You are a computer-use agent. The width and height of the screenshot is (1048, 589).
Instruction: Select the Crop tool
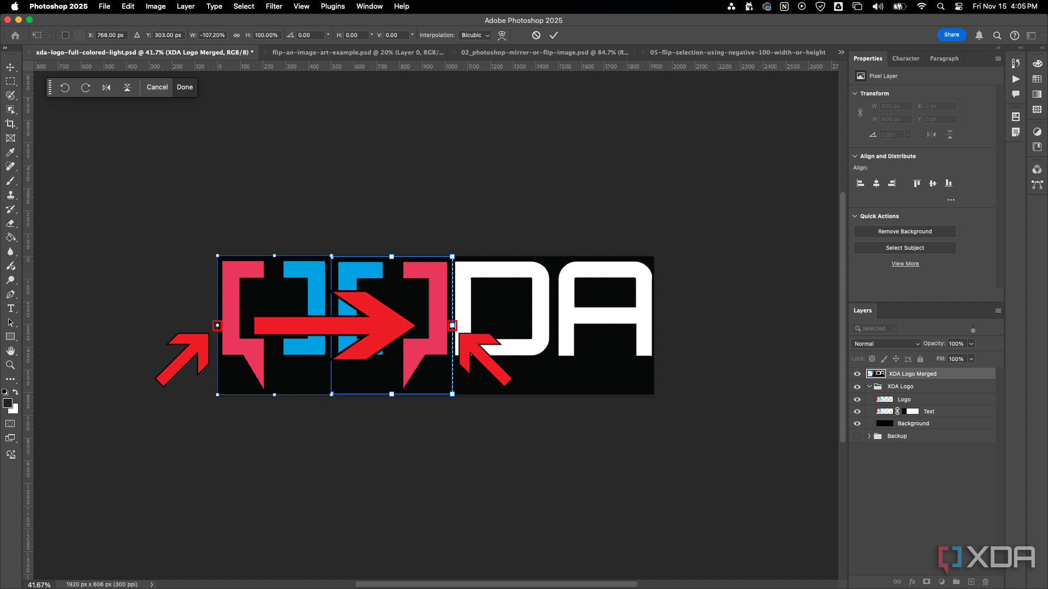pos(10,124)
